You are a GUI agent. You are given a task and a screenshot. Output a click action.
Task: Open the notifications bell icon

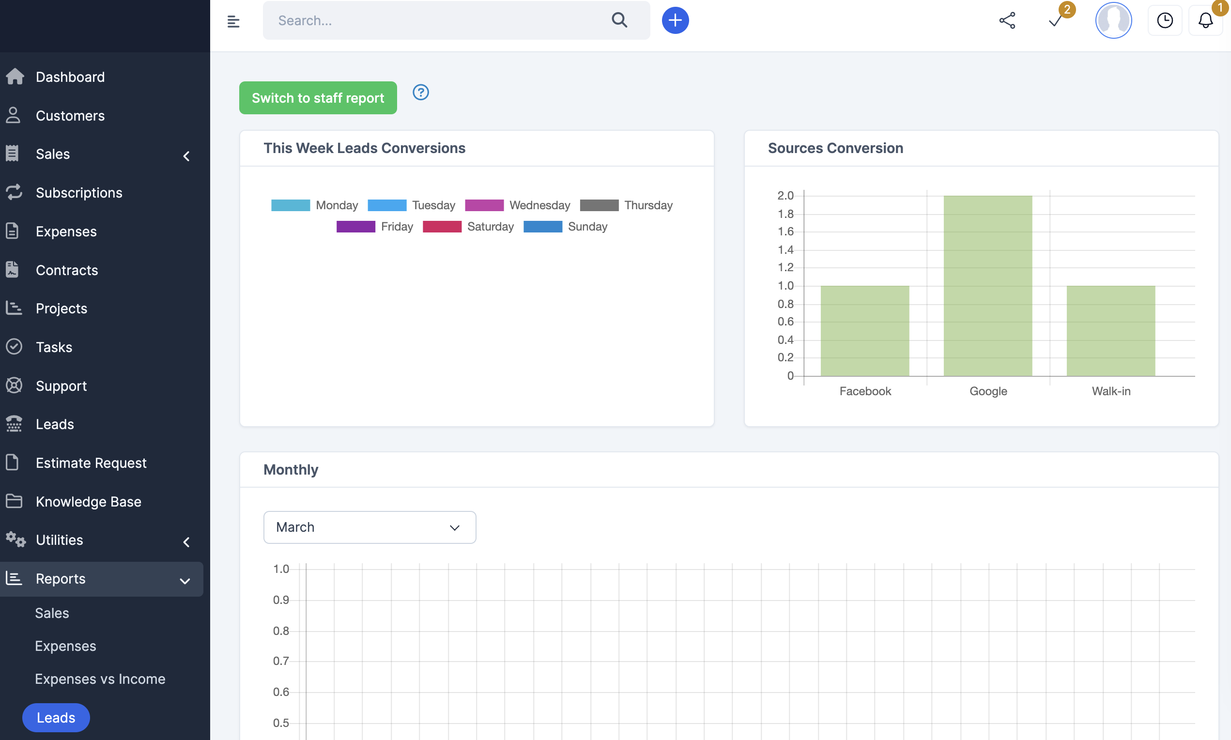[x=1204, y=20]
